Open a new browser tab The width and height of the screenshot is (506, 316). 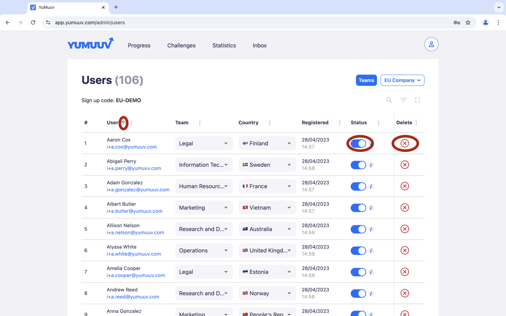tap(116, 7)
